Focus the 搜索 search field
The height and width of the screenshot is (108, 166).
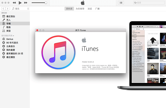coord(149,3)
